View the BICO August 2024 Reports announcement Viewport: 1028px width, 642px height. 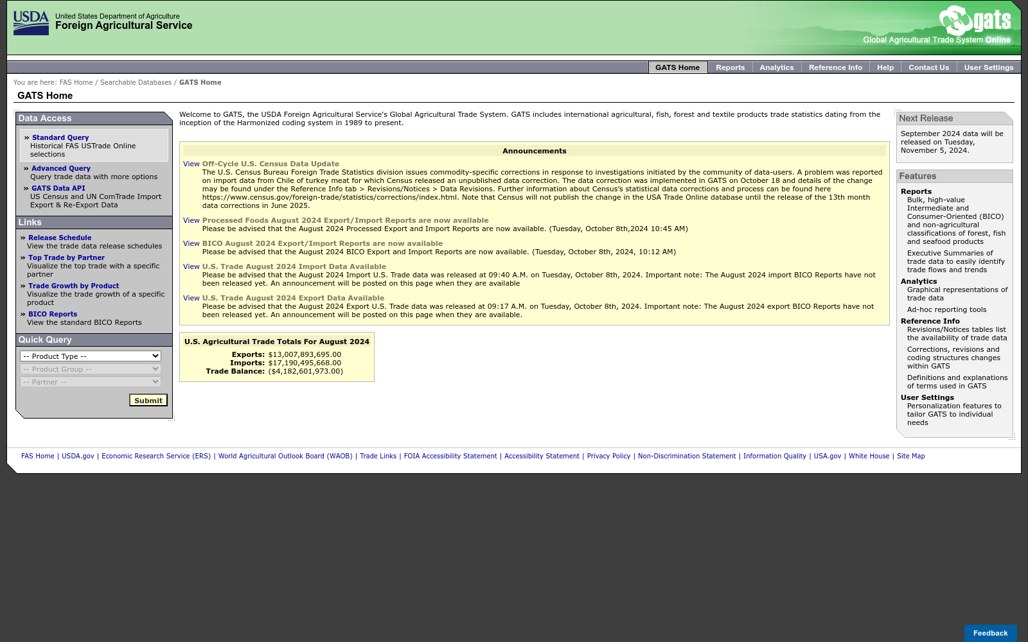pos(191,244)
